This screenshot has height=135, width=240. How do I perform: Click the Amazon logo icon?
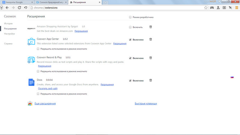[x=31, y=28]
